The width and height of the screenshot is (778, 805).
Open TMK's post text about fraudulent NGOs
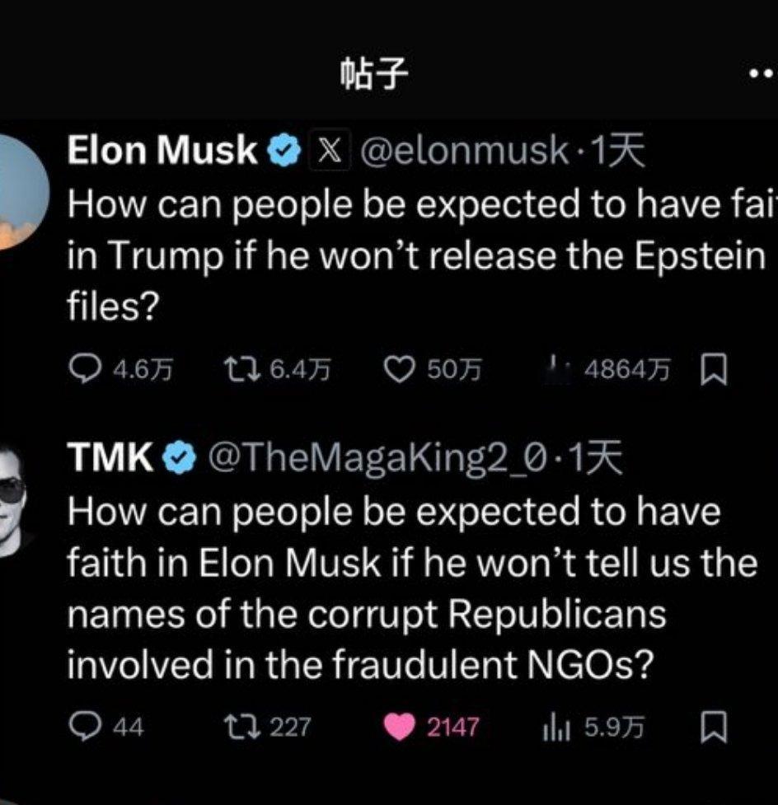[412, 588]
